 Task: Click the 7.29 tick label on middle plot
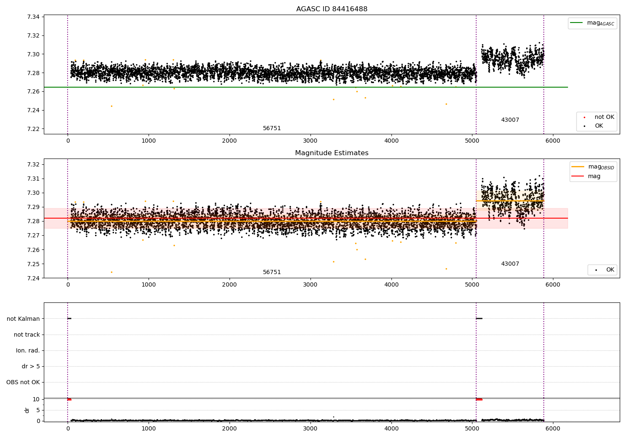[x=33, y=207]
